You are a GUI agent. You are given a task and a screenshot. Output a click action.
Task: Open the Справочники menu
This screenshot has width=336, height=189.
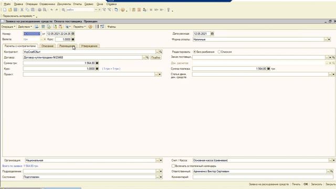pyautogui.click(x=47, y=4)
